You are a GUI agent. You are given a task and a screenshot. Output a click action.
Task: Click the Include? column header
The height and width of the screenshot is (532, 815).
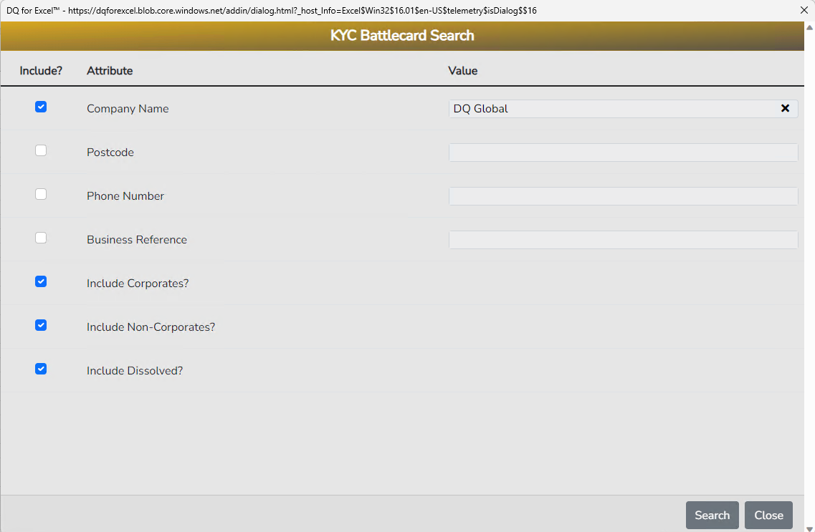41,71
